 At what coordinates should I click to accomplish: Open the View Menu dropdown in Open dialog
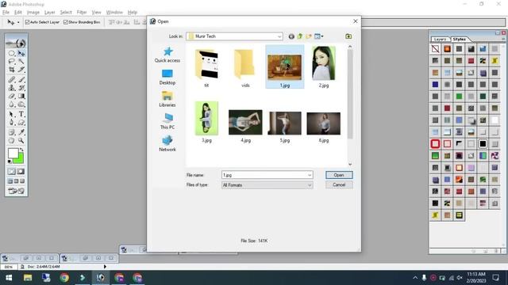319,36
